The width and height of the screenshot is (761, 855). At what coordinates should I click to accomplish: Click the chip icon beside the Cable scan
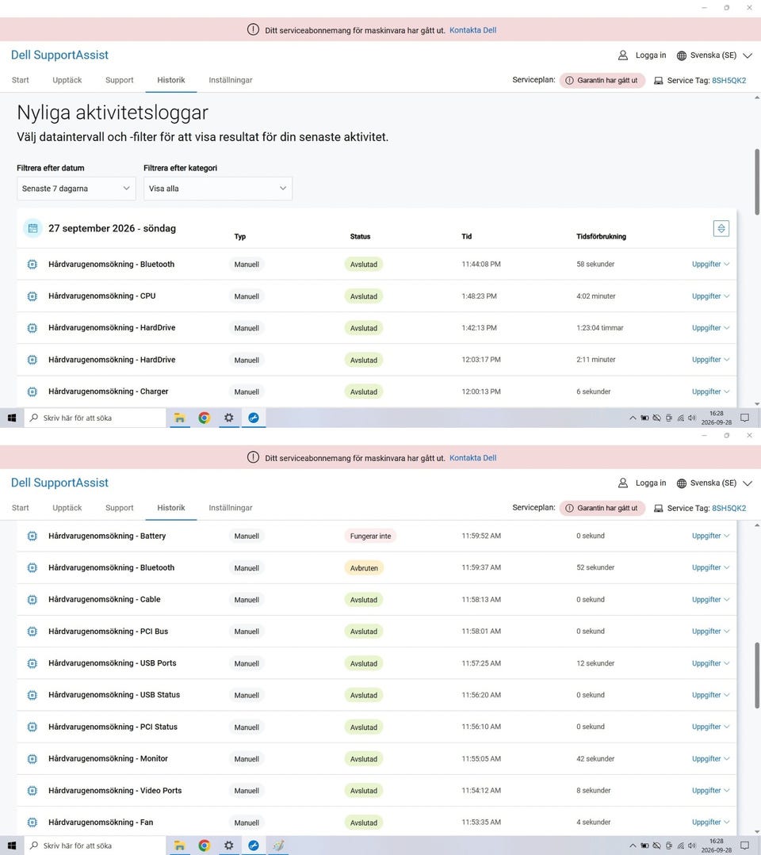pos(33,600)
